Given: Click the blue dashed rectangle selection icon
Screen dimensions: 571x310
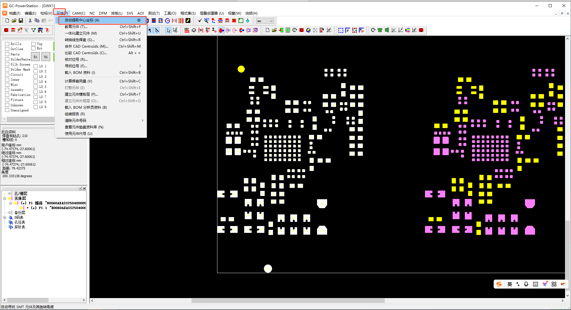Looking at the screenshot, I should click(341, 30).
